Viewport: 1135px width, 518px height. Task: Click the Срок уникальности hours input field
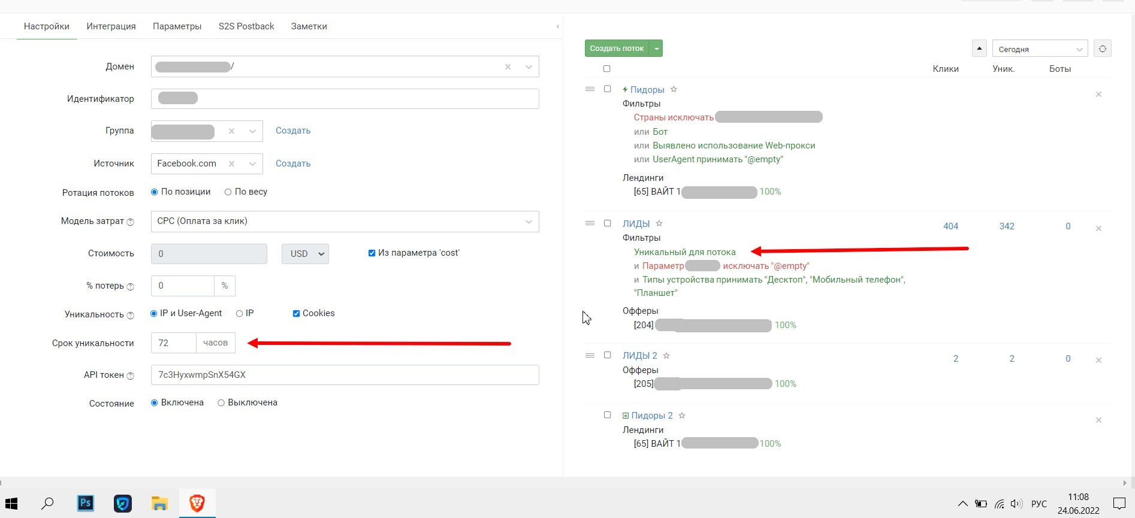pos(174,343)
